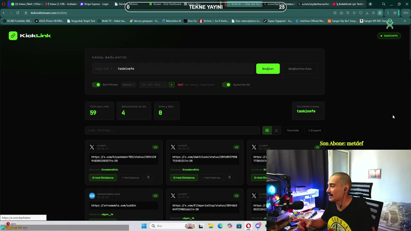Image resolution: width=411 pixels, height=231 pixels.
Task: Click the Benzersiz Alan count 4
Action: tap(123, 113)
